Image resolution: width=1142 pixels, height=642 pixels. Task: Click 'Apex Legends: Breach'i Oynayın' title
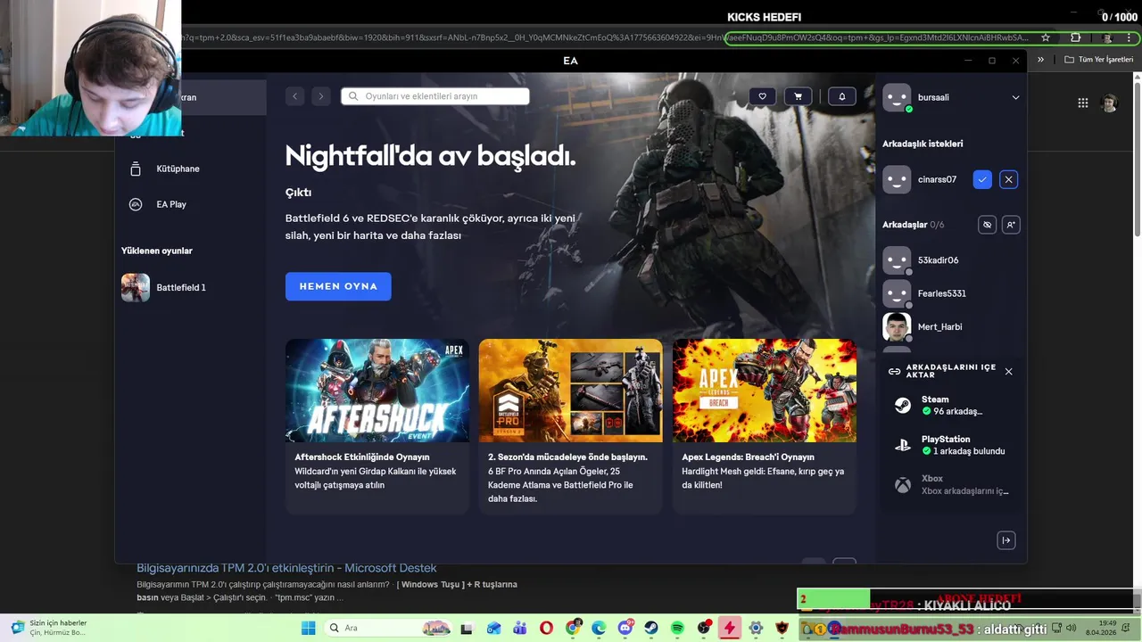[748, 457]
